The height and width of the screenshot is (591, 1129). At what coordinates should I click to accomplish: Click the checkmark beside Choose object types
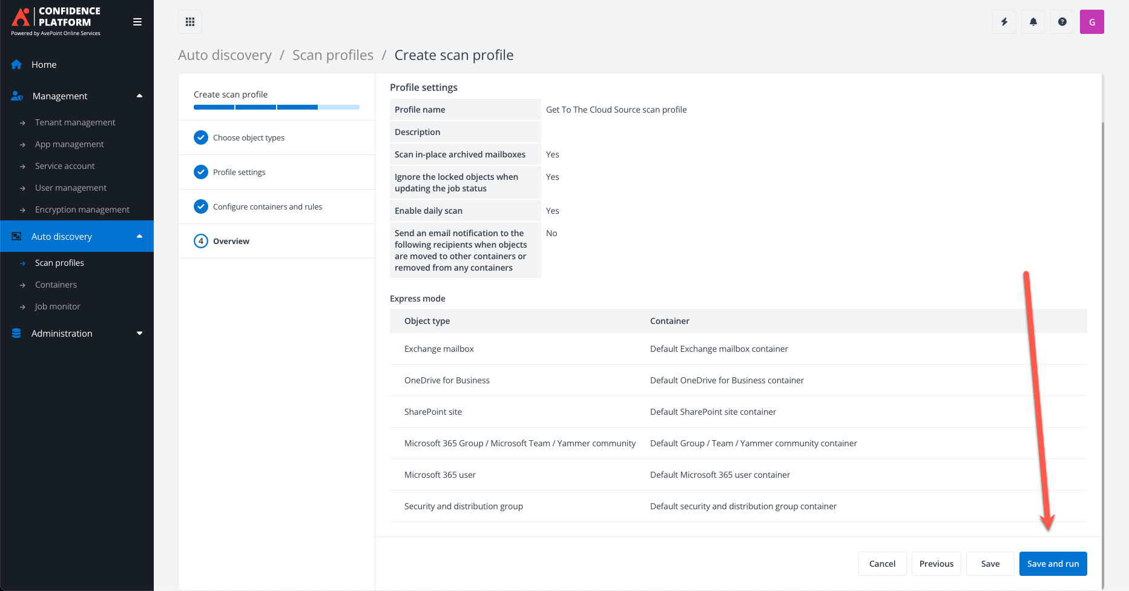201,137
